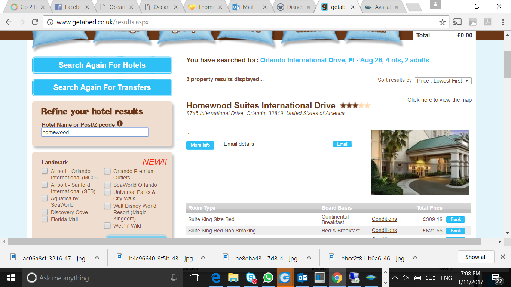The image size is (511, 287).
Task: Switch to the Availability tab
Action: coord(382,7)
